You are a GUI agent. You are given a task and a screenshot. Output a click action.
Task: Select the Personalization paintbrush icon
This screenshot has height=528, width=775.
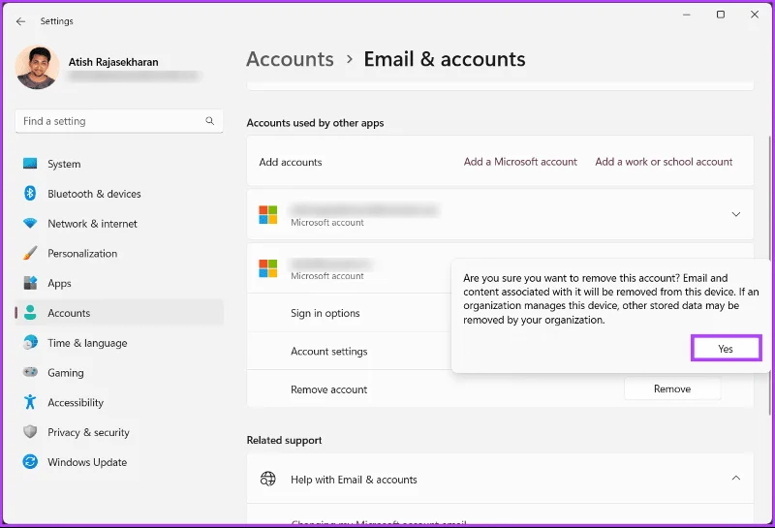[30, 253]
